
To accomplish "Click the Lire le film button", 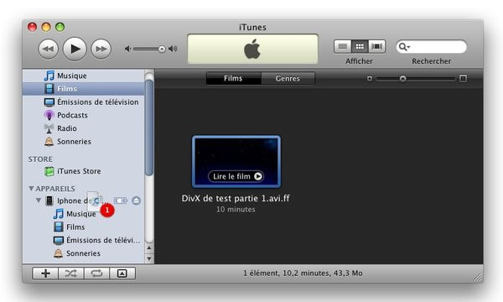I will coord(236,176).
